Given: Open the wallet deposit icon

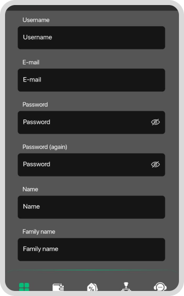Looking at the screenshot, I should 58,287.
